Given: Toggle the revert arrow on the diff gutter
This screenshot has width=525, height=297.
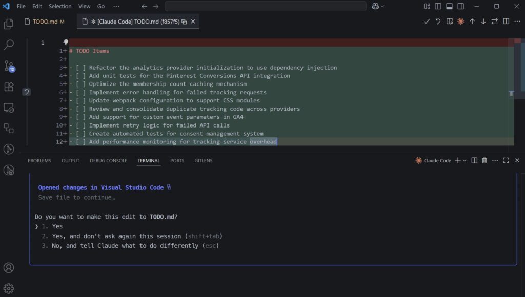Looking at the screenshot, I should [26, 92].
